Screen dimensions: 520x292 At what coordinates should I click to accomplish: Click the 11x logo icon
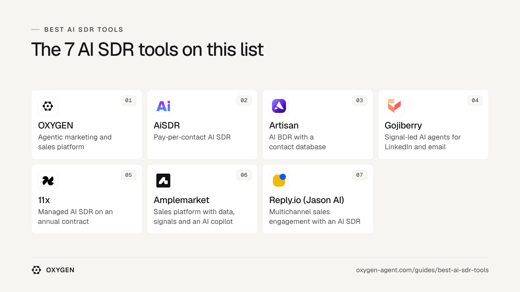pos(48,181)
